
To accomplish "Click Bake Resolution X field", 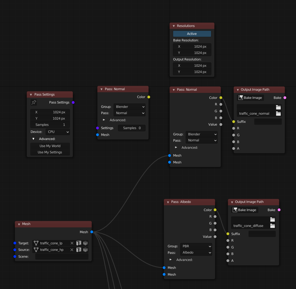I will (x=192, y=47).
